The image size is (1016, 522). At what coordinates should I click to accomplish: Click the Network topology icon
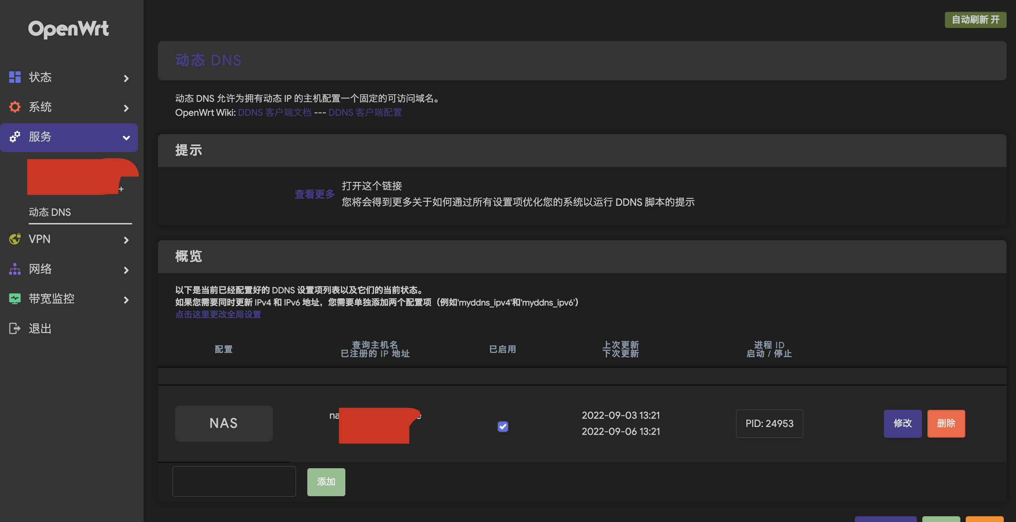(15, 269)
